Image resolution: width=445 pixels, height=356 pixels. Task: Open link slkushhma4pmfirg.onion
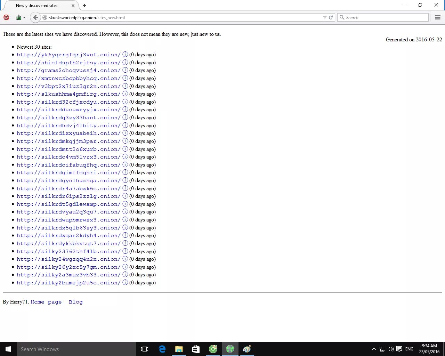(68, 94)
